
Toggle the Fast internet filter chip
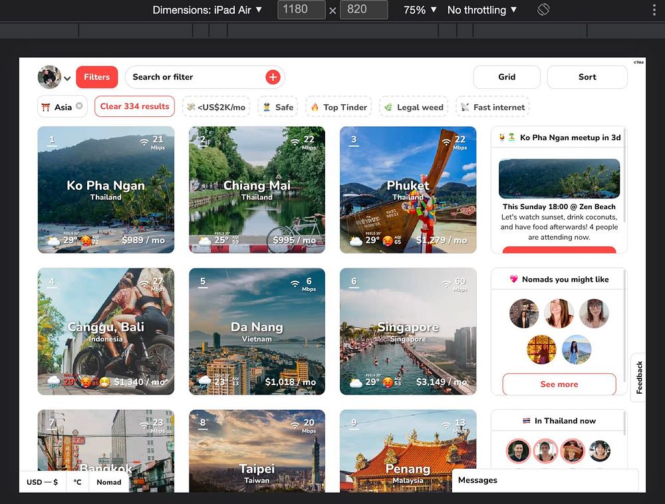493,107
